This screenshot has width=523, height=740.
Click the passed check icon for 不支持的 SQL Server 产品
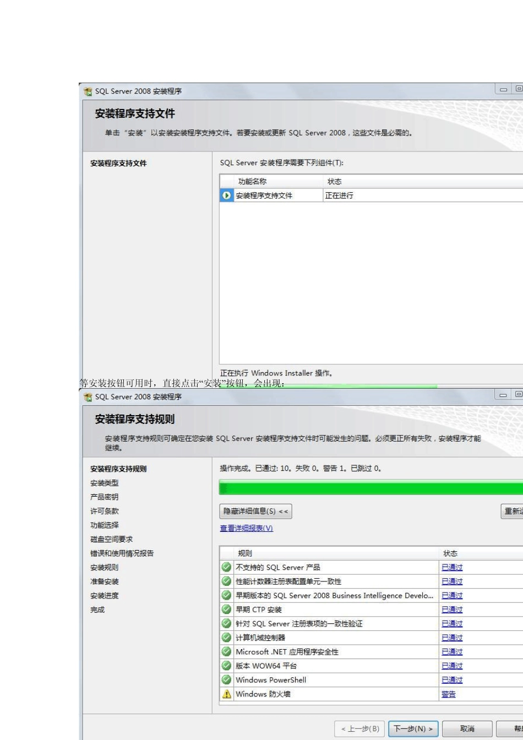(x=226, y=567)
